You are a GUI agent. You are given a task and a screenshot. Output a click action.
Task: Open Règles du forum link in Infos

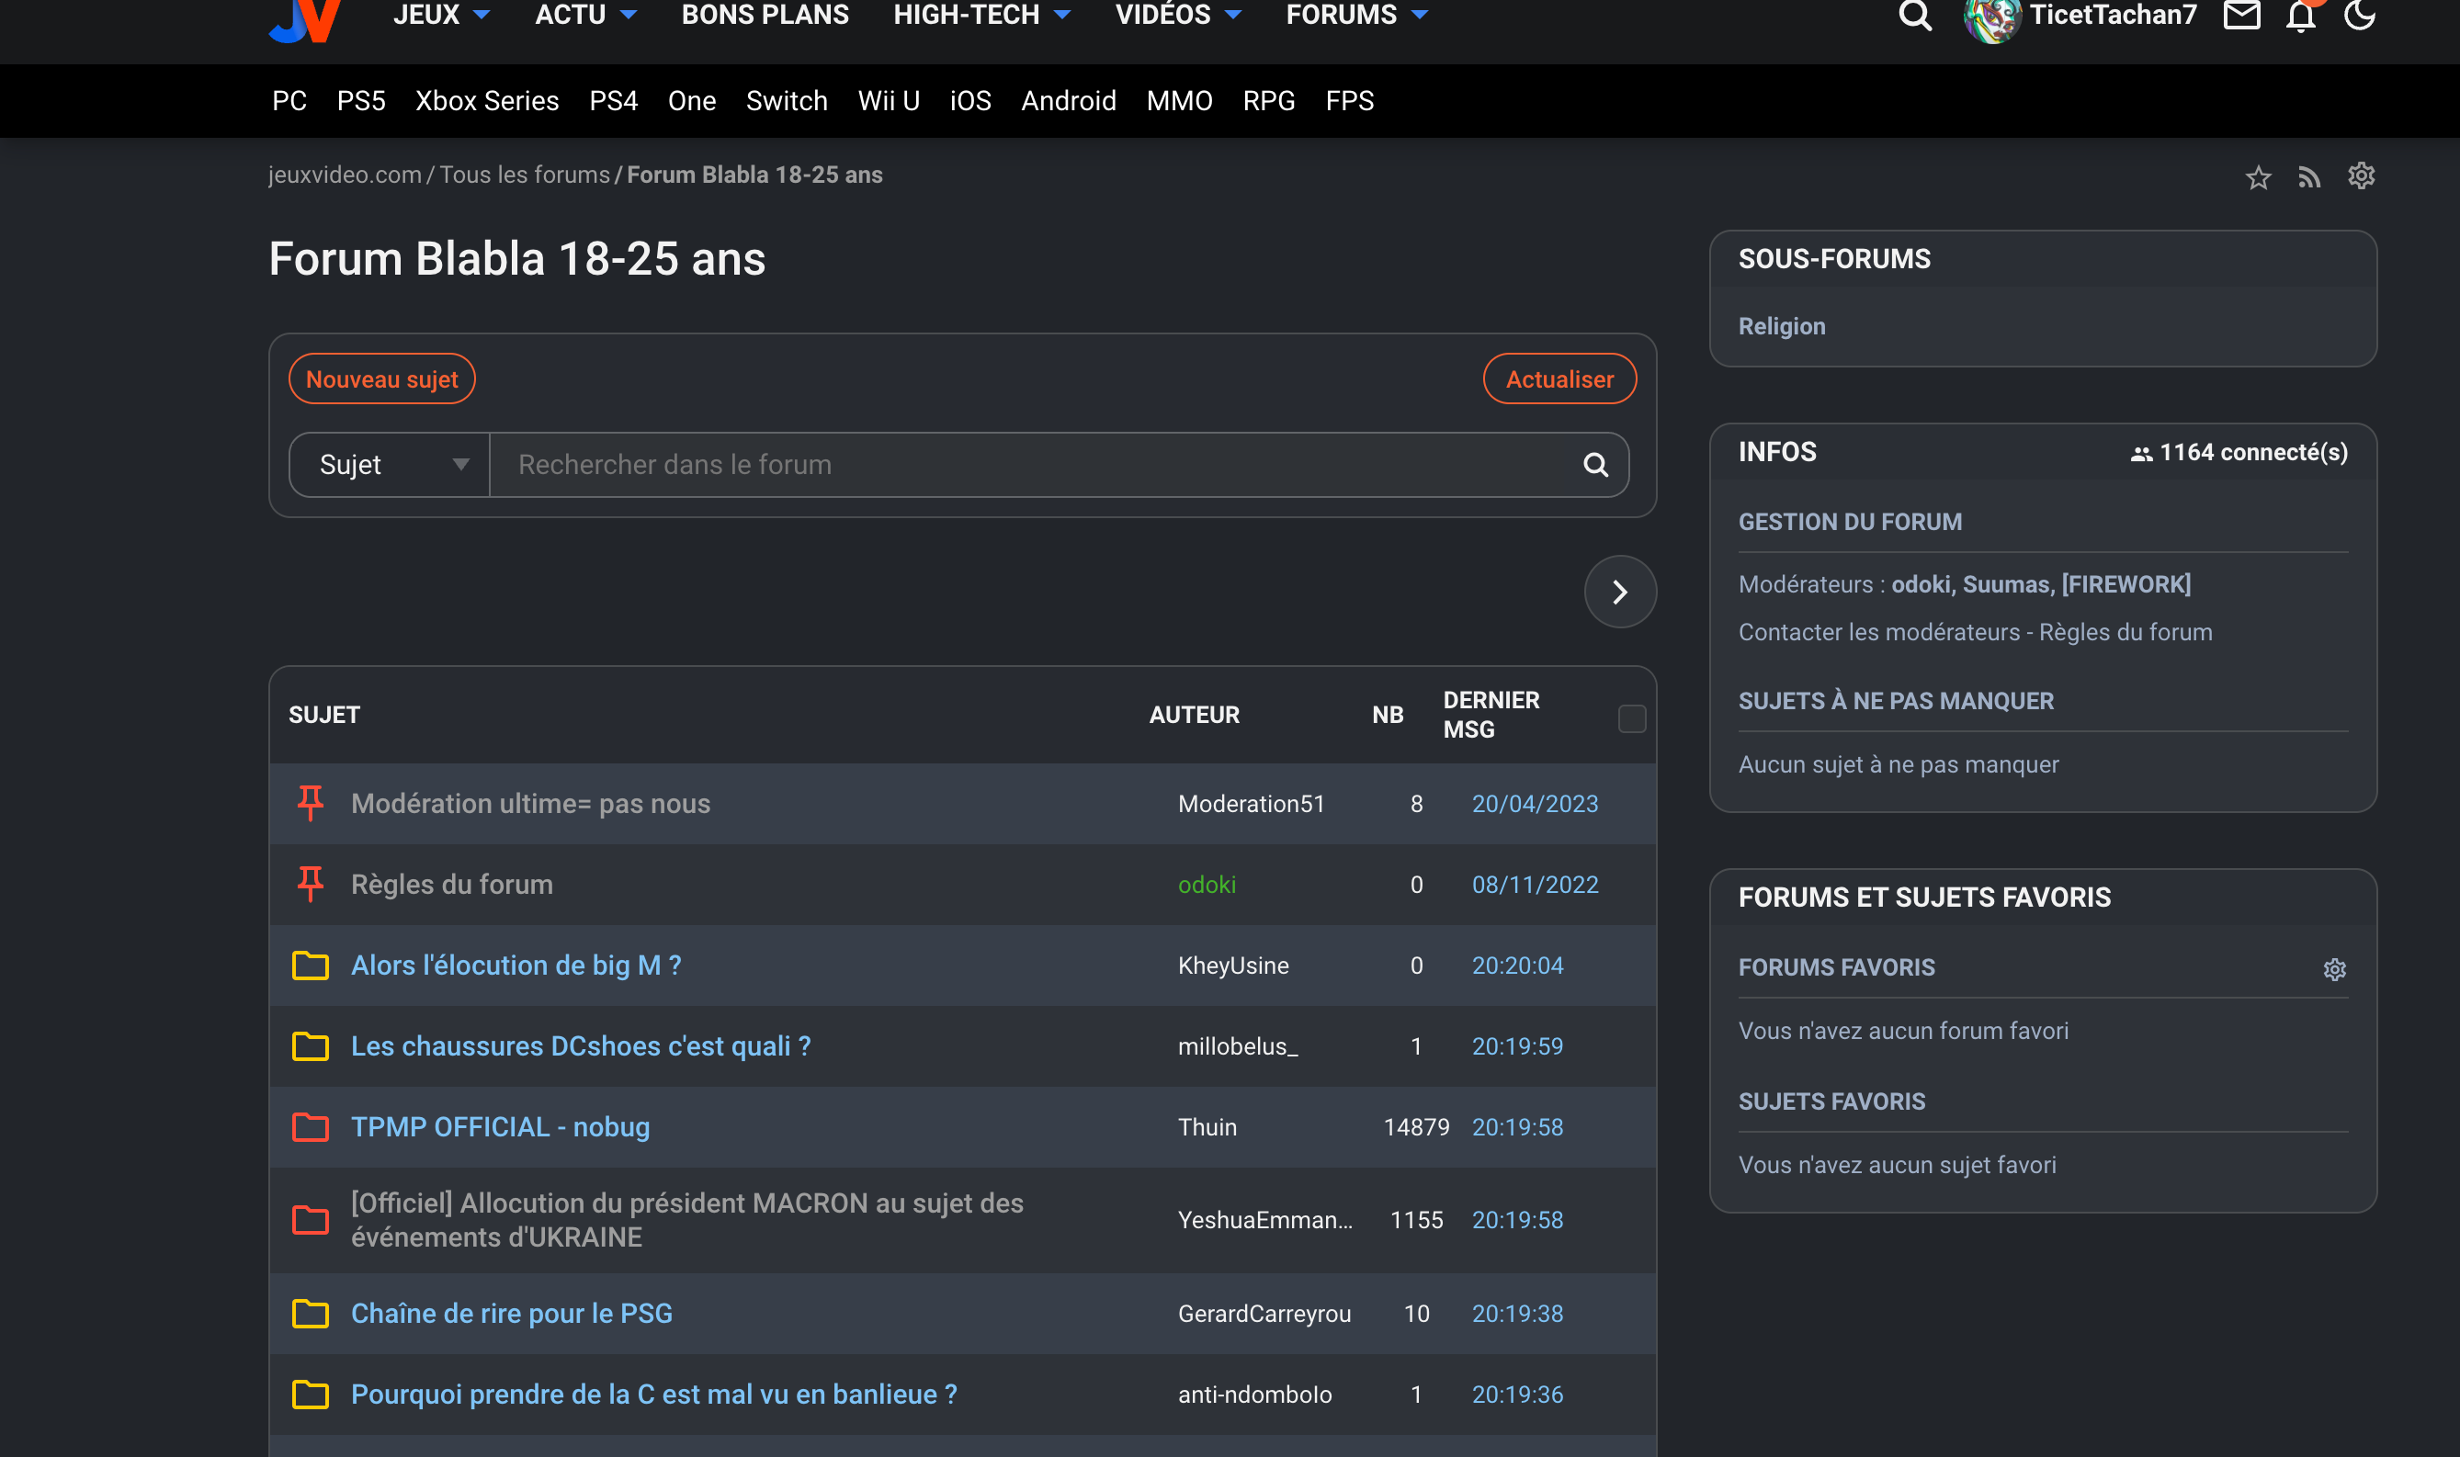[x=2125, y=631]
